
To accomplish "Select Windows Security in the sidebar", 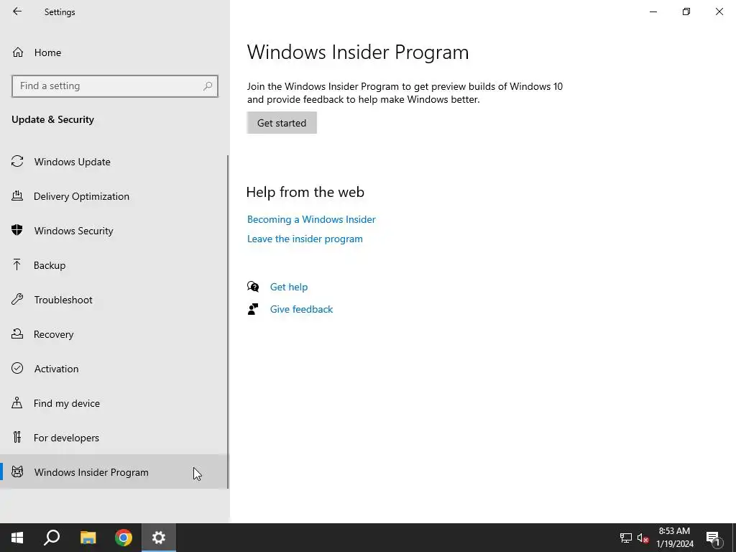I will (x=114, y=231).
